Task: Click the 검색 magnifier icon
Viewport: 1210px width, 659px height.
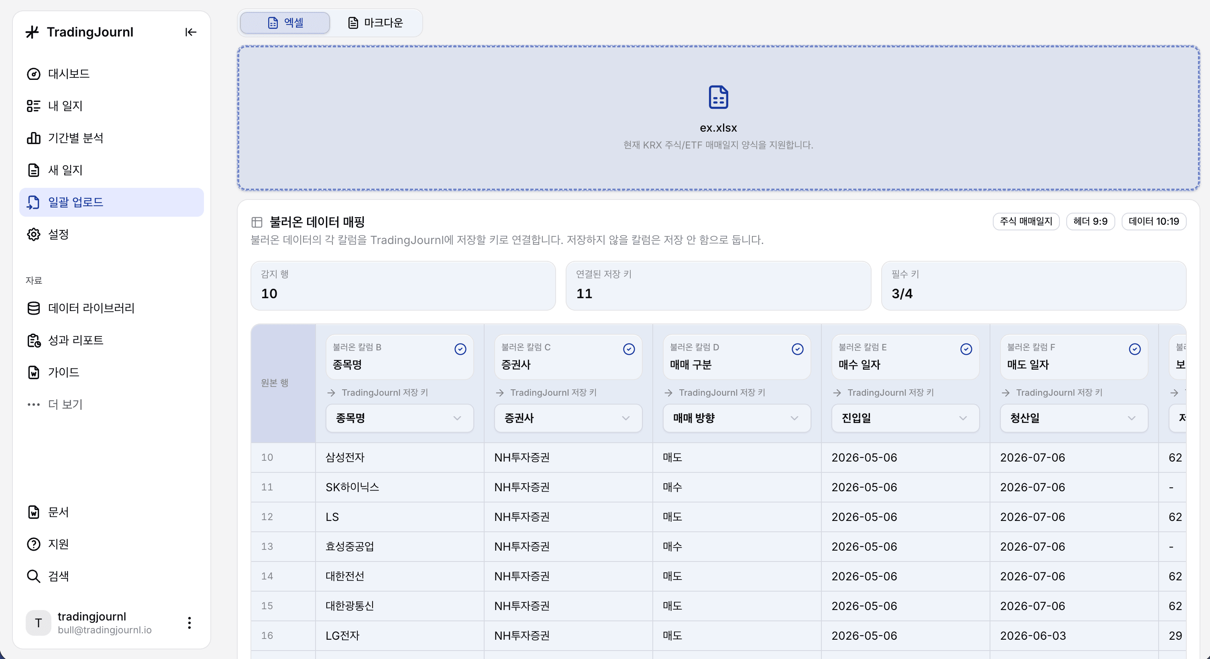Action: pos(33,576)
